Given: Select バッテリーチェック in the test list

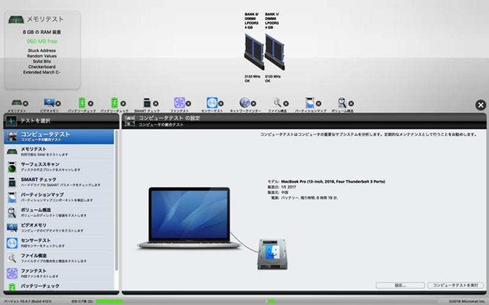Looking at the screenshot, I should coord(59,286).
